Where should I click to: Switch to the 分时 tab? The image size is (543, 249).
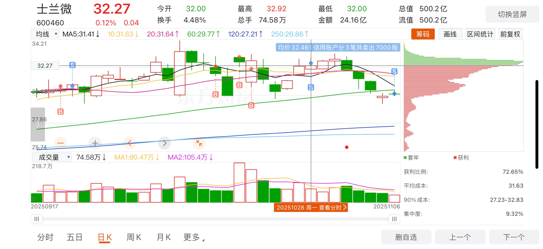[45, 237]
